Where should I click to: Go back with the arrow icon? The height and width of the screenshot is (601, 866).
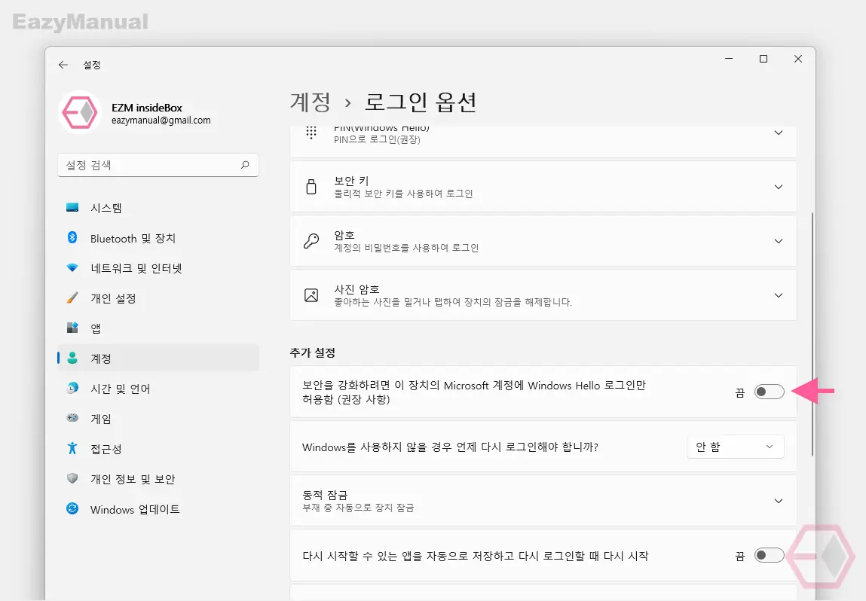(x=63, y=65)
